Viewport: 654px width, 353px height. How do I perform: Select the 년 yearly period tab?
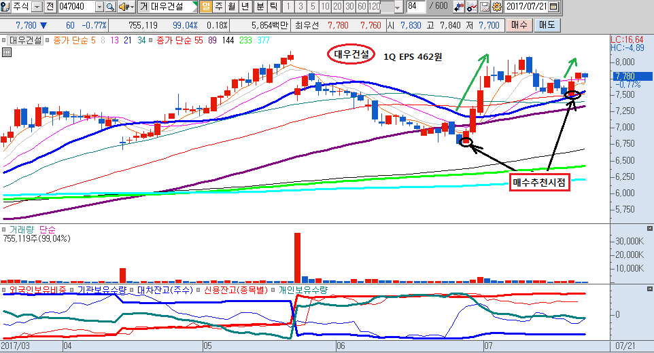245,7
